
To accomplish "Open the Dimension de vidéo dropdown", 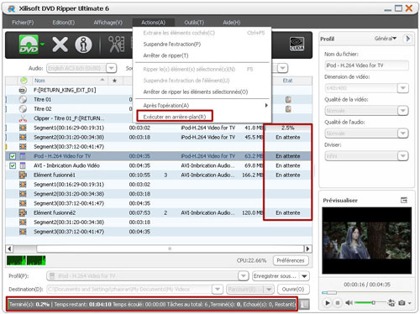I will click(x=402, y=88).
